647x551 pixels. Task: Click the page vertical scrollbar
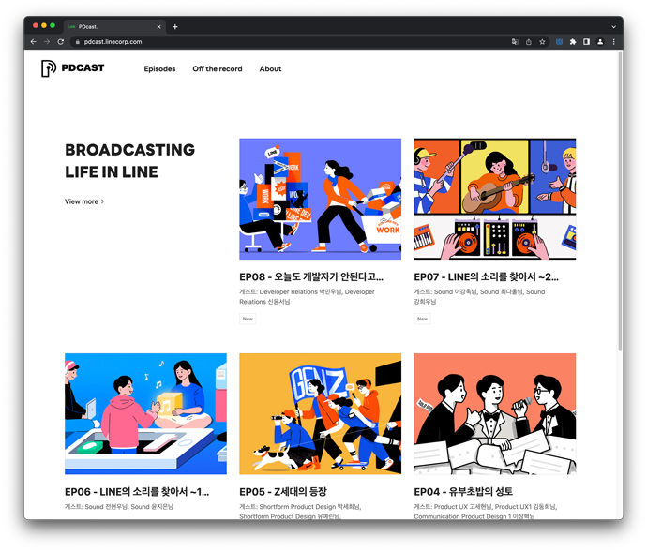(x=620, y=201)
